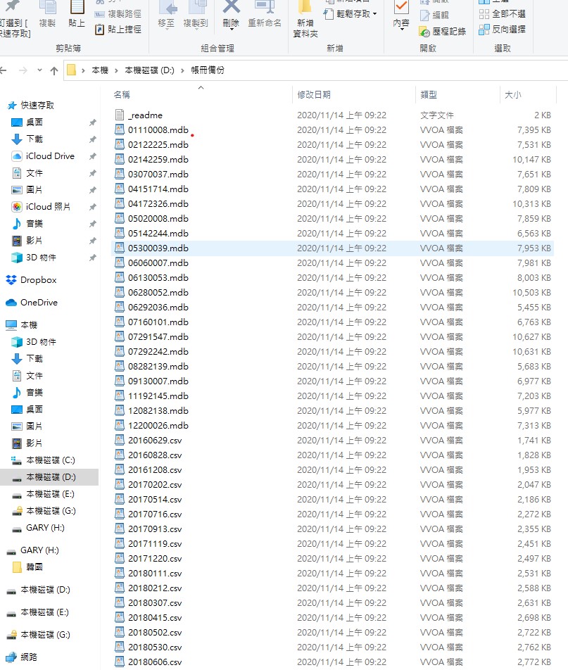Click file icon of 09130007.mdb

point(120,381)
